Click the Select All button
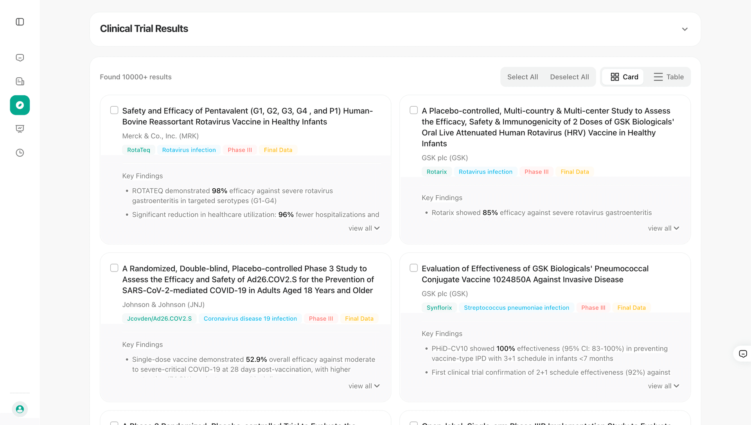The width and height of the screenshot is (751, 425). [523, 77]
